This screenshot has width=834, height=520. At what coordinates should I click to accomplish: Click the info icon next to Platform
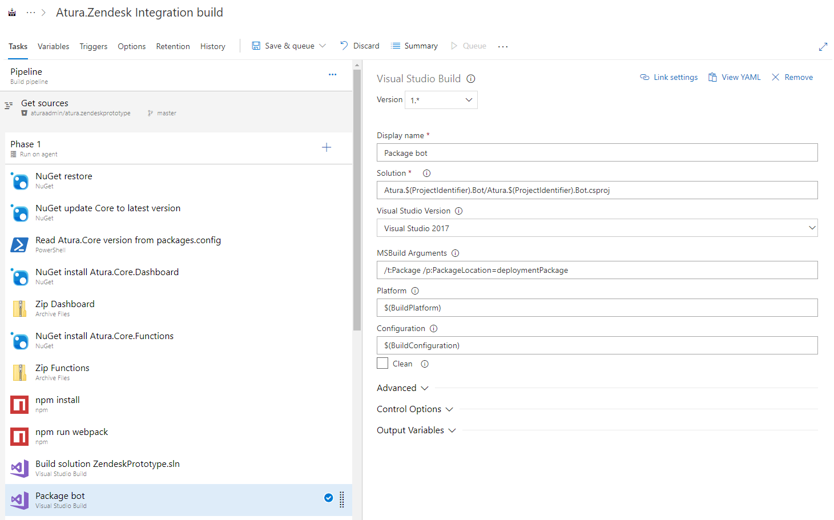coord(415,291)
